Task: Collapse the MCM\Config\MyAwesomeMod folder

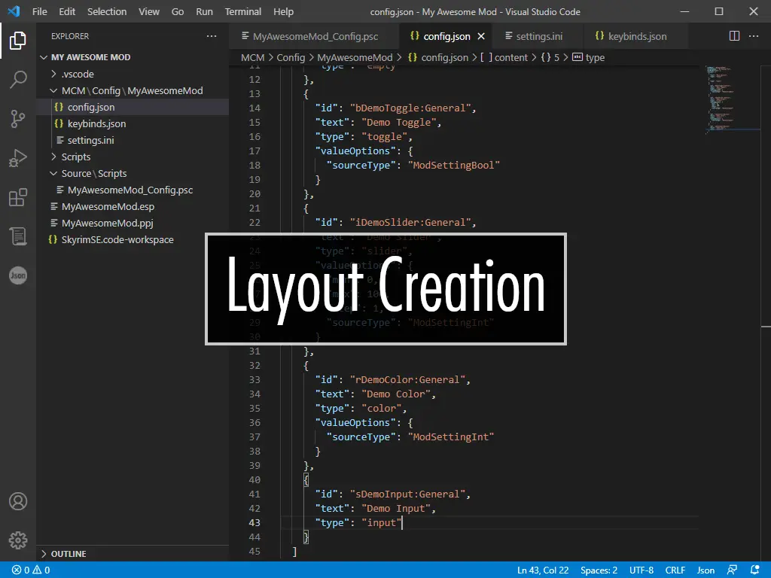Action: click(132, 90)
